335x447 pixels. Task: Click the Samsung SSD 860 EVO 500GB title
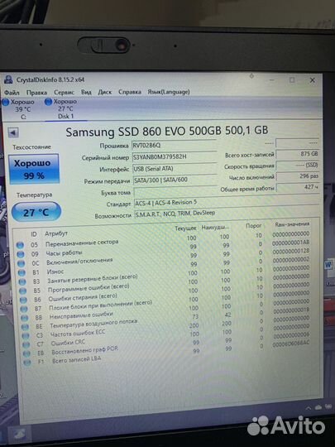click(167, 131)
